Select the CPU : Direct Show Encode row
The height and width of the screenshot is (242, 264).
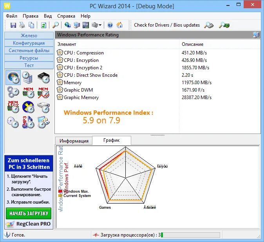pos(157,75)
